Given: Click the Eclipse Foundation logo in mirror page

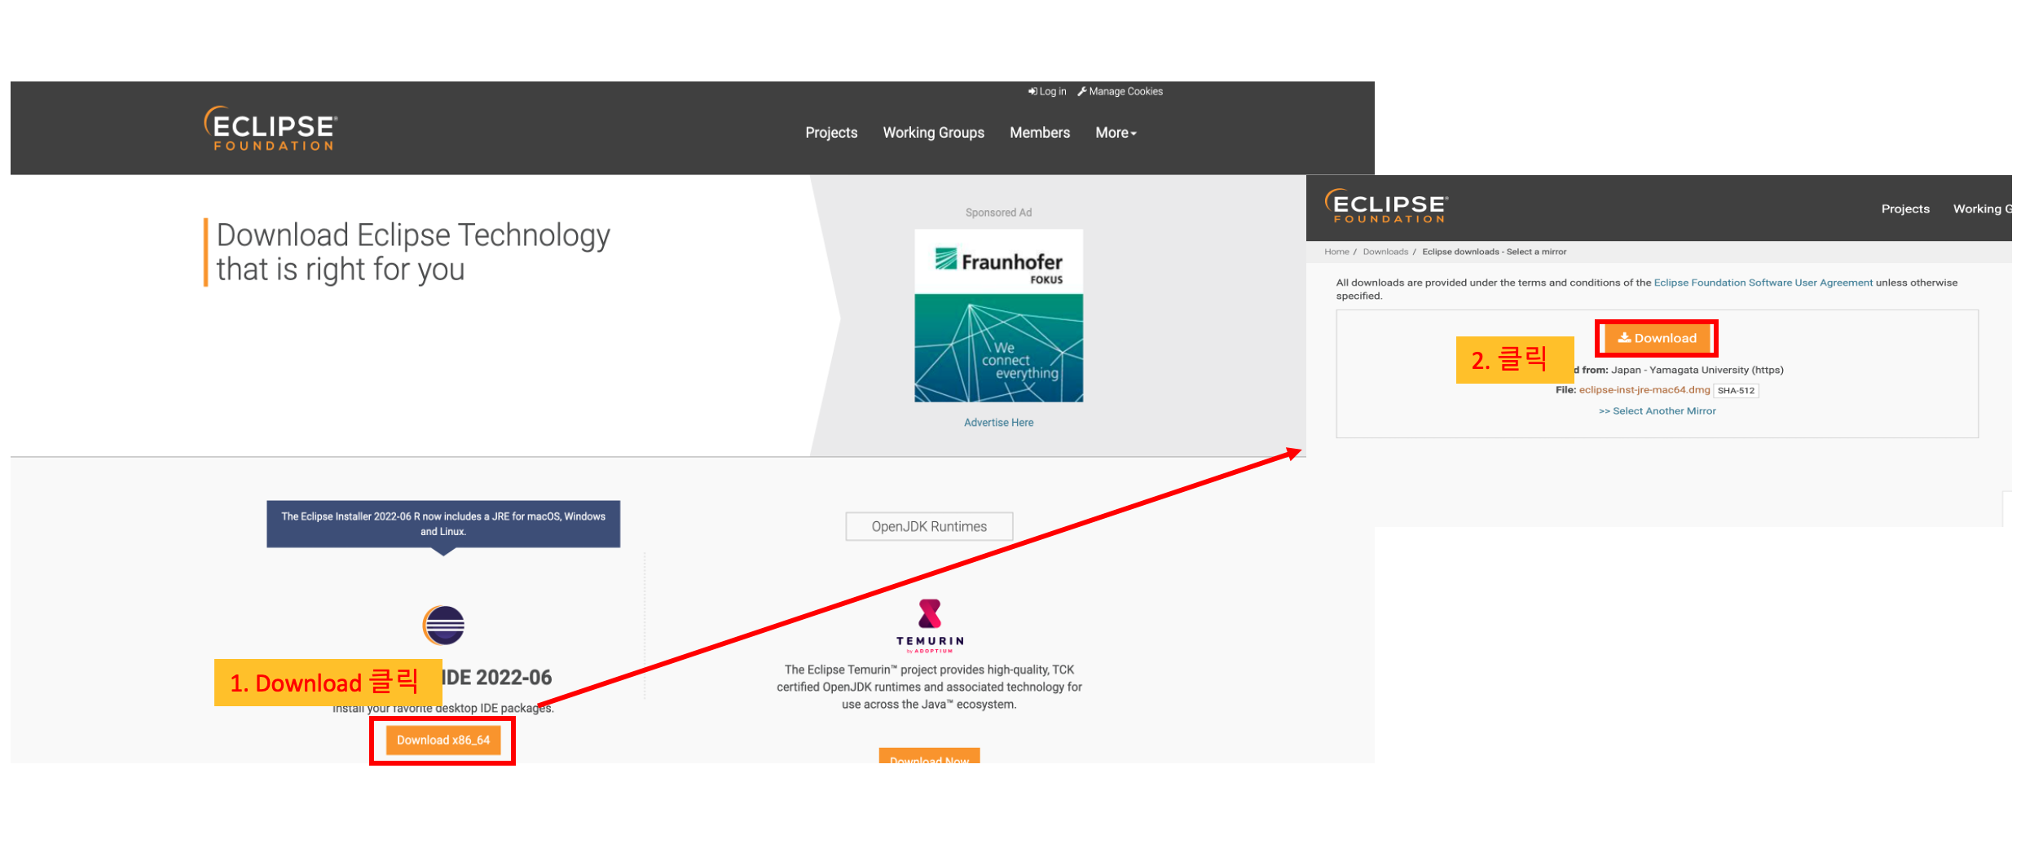Looking at the screenshot, I should point(1386,206).
